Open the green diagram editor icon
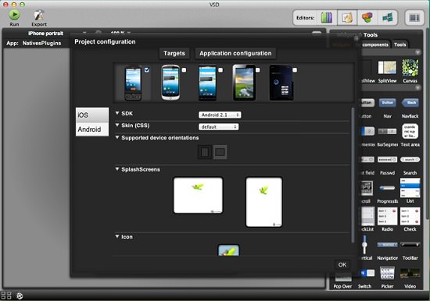 pyautogui.click(x=388, y=18)
